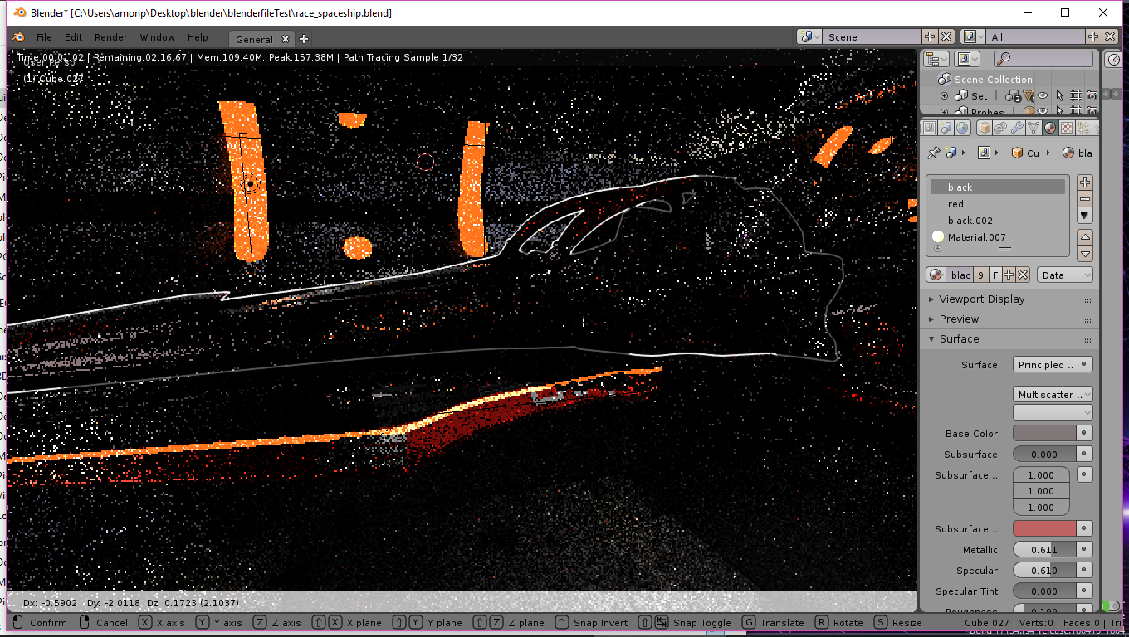Expand the Viewport Display panel
The width and height of the screenshot is (1129, 637).
tap(1009, 299)
